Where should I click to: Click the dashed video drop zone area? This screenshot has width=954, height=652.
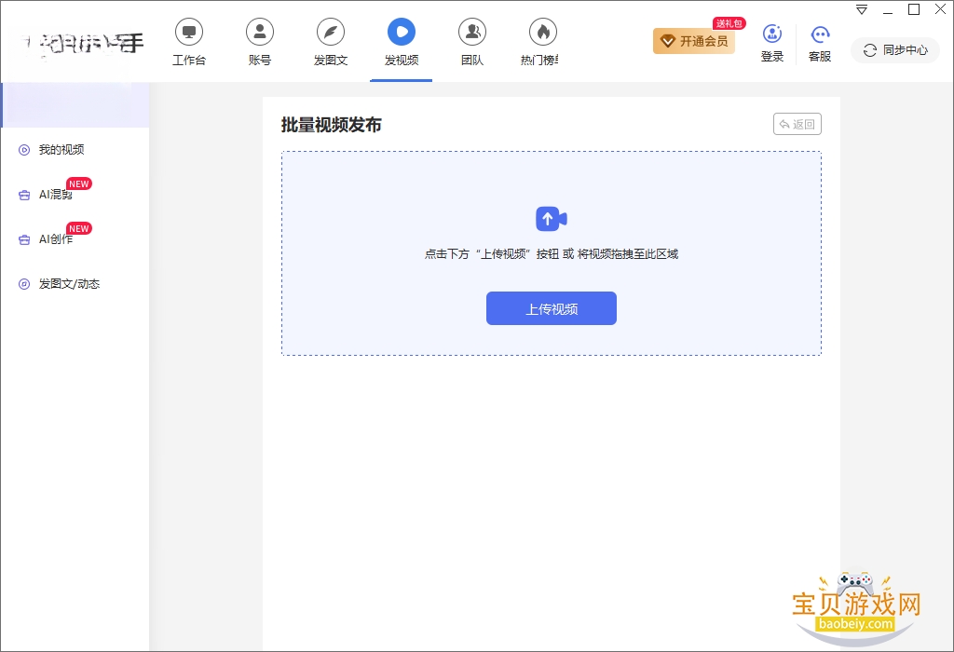552,253
